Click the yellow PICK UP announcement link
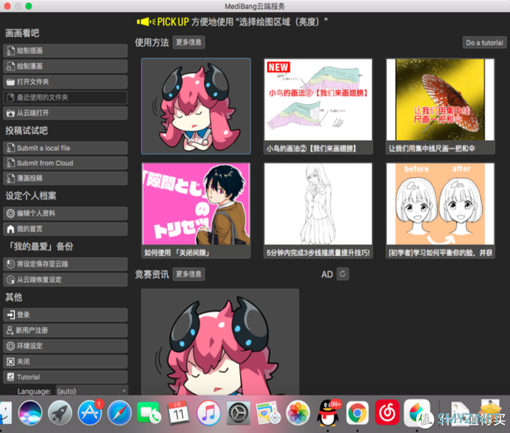Screen dimensions: 510x433 232,22
